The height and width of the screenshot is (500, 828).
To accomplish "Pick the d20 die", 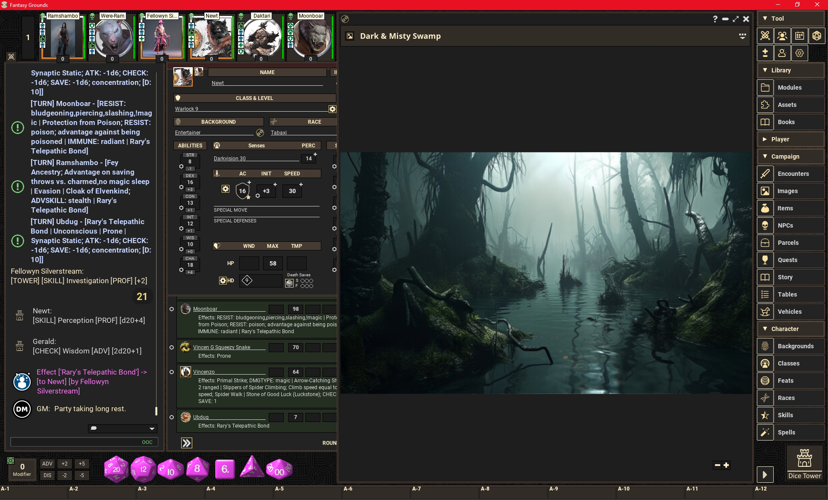I will 116,469.
